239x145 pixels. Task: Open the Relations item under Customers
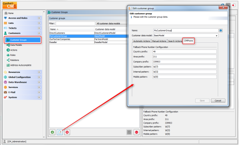(13, 60)
